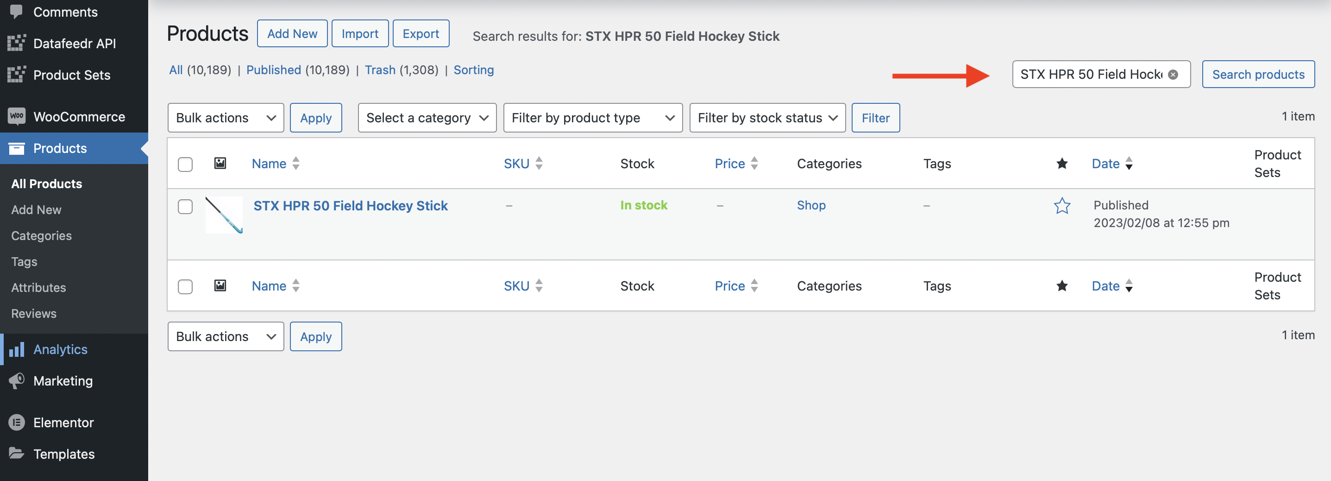Screen dimensions: 1331x481
Task: Click the Comments sidebar icon
Action: pyautogui.click(x=16, y=12)
